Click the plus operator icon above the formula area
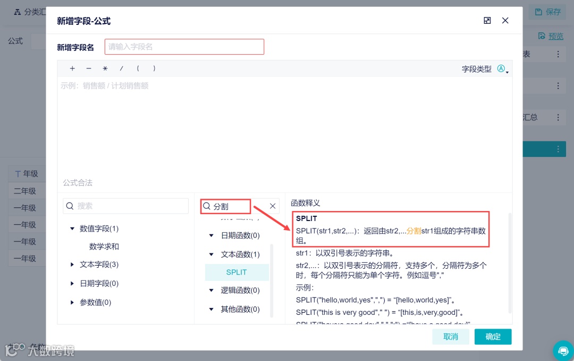This screenshot has width=574, height=361. [x=72, y=68]
